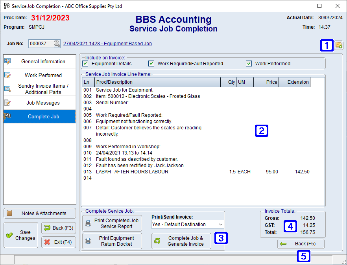Click the Notes & Attachments notepad icon
347x265 pixels.
pyautogui.click(x=9, y=213)
